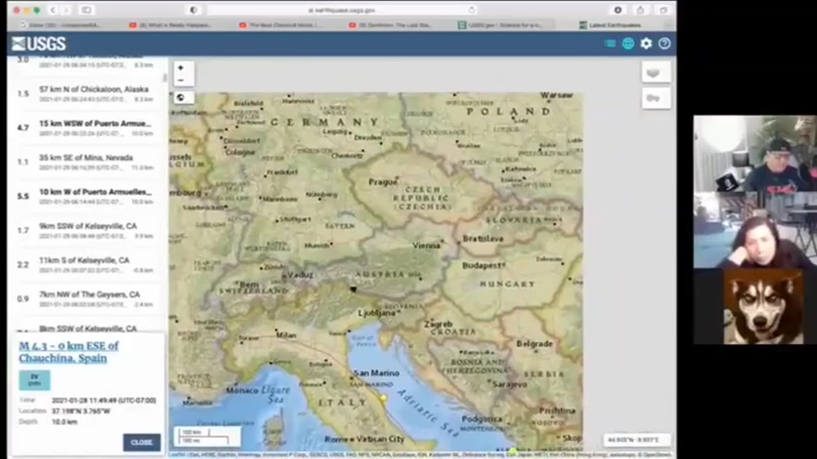Click the earthquake list scrollbar
This screenshot has height=459, width=817.
pyautogui.click(x=165, y=76)
